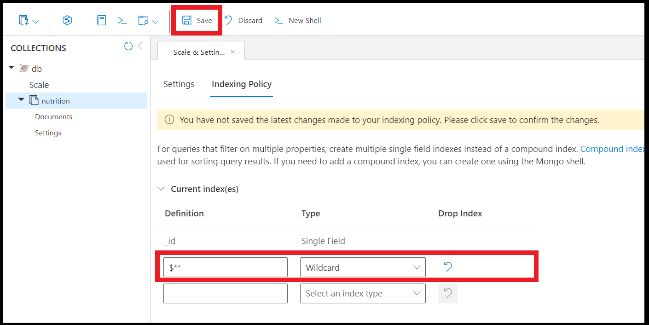
Task: Open the Mongo shell terminal icon
Action: point(122,20)
